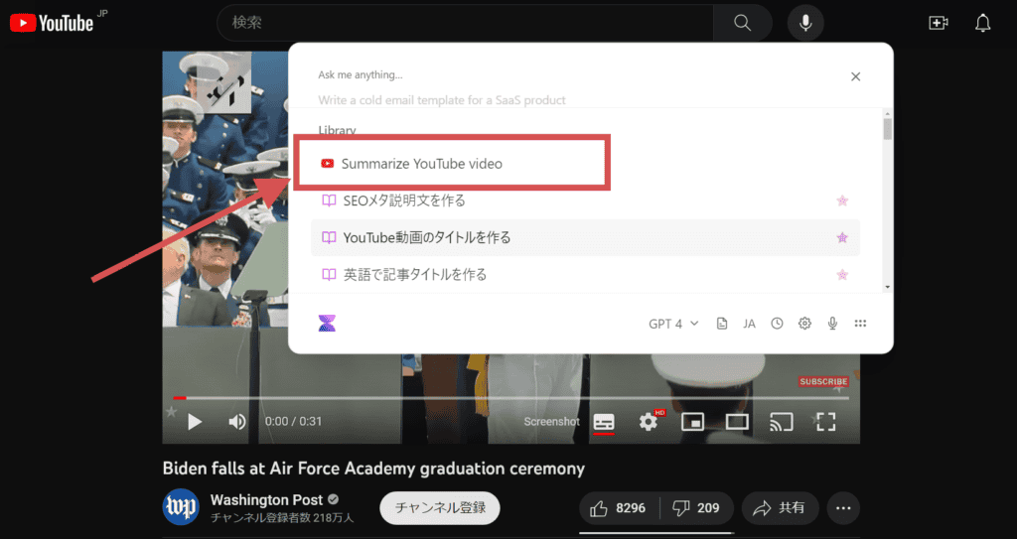Click the Library heading in the popup
1017x539 pixels.
click(337, 130)
